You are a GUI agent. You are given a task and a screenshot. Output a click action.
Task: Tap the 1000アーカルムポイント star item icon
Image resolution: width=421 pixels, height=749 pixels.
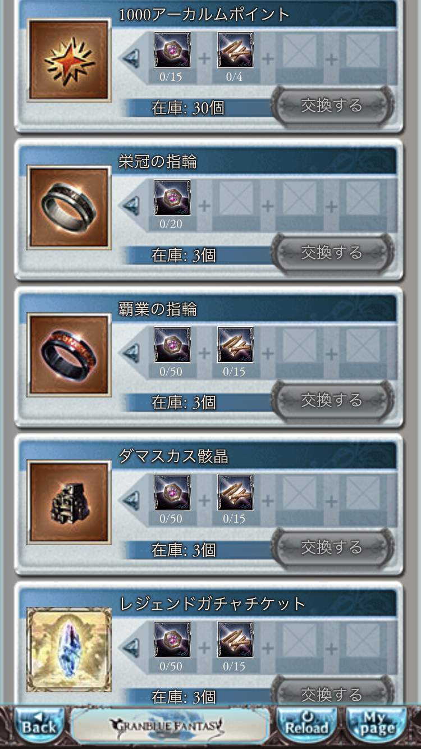click(x=69, y=60)
